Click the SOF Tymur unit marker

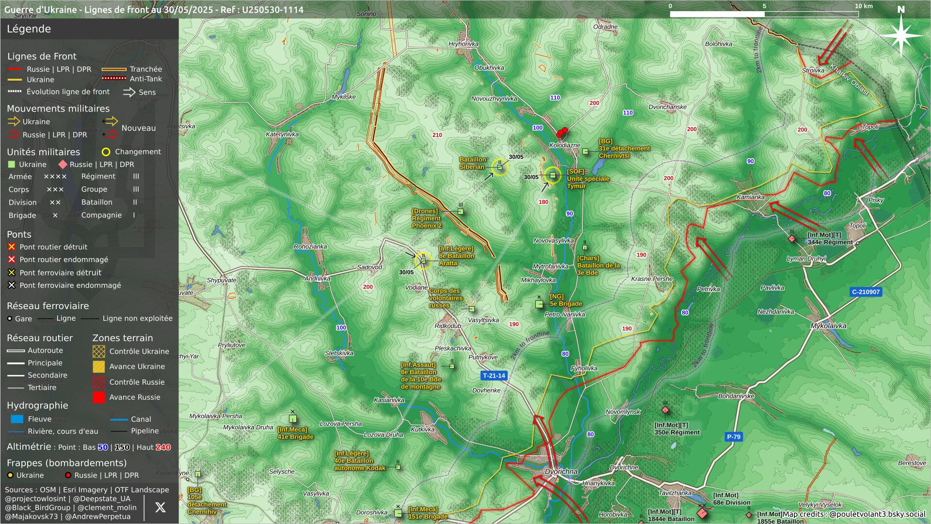point(552,175)
